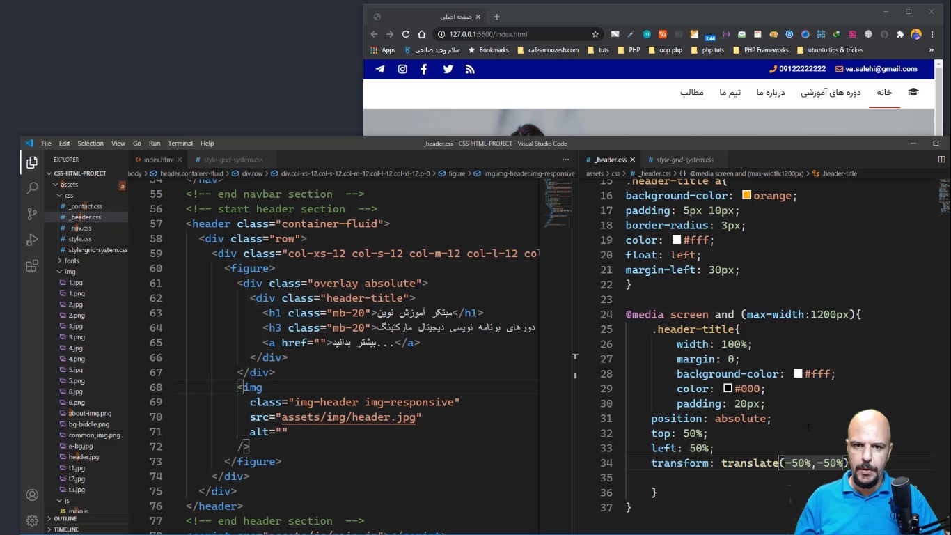Click the RSS feed icon on the webpage
Image resolution: width=951 pixels, height=535 pixels.
[x=470, y=69]
